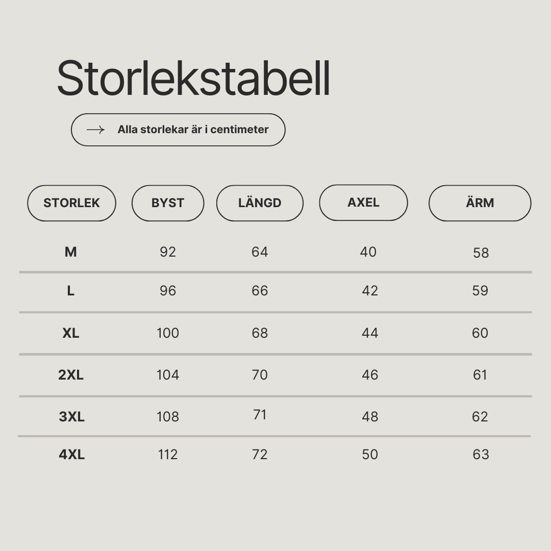Click length value 71 for 3XL
Screen dimensions: 551x551
pos(260,415)
